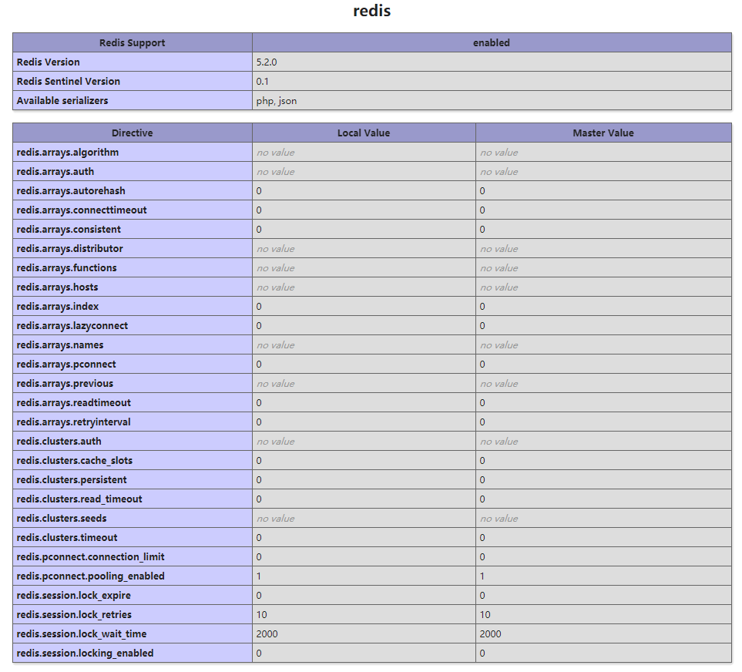Click local 'no value' of redis.arrays.hosts
This screenshot has width=742, height=672.
[x=275, y=287]
